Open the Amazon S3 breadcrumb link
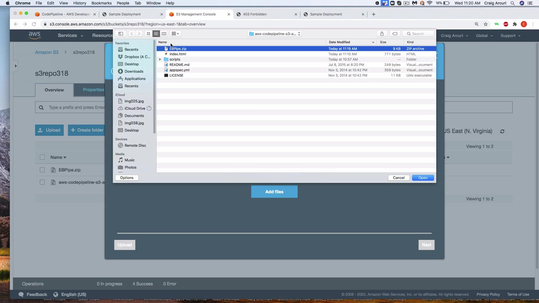 (x=47, y=53)
